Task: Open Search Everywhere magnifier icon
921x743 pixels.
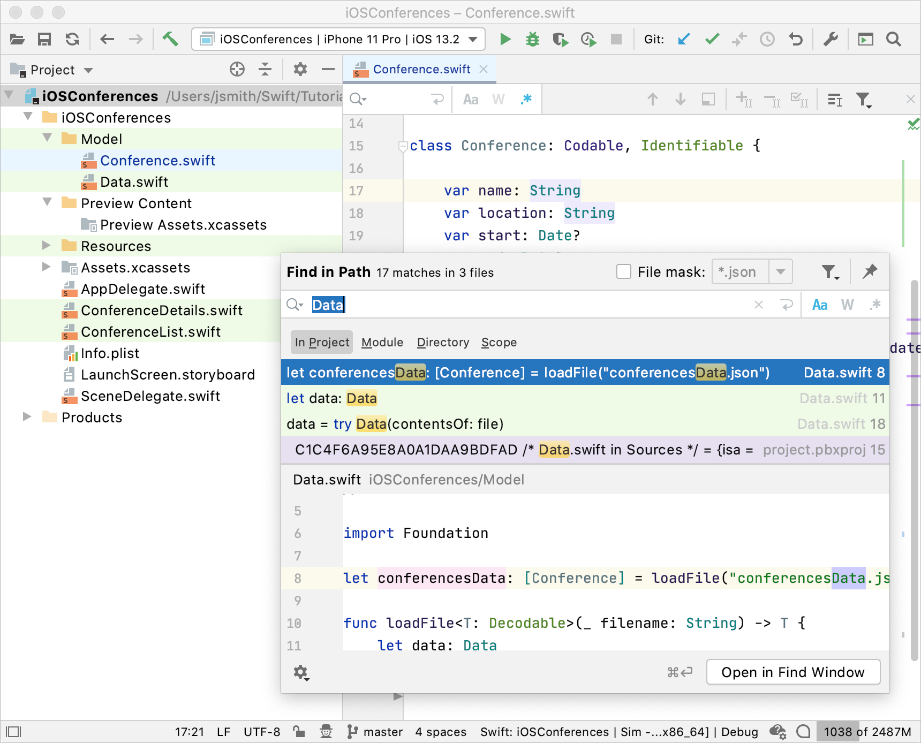Action: click(x=894, y=39)
